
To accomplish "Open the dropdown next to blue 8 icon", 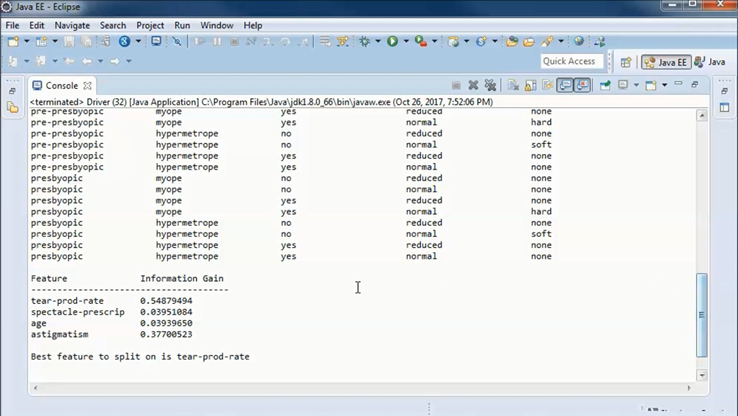I will [x=139, y=41].
